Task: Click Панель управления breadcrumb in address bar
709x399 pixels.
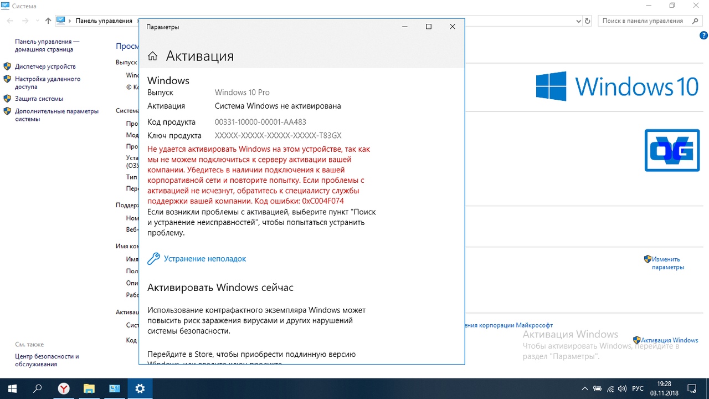Action: (104, 21)
